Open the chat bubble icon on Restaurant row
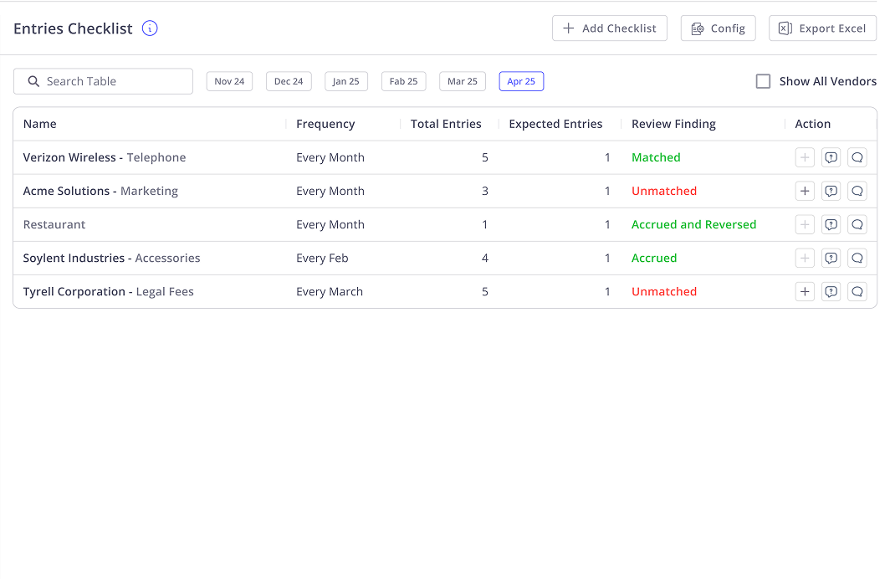 (857, 224)
